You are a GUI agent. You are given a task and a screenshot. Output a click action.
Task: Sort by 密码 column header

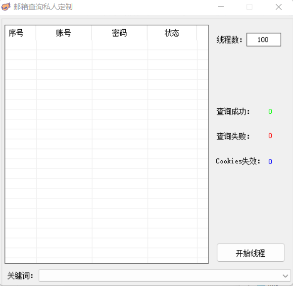[119, 33]
